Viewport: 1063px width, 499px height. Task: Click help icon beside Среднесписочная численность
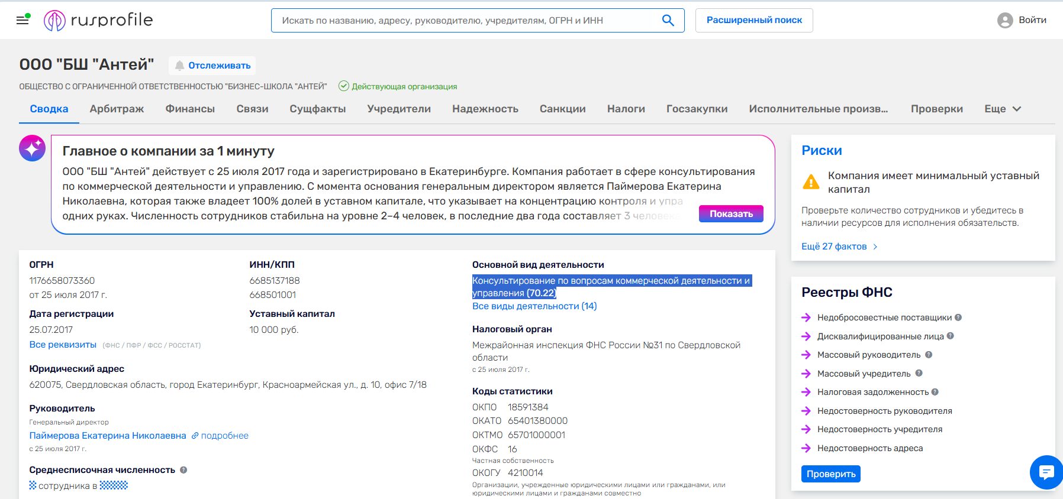pos(183,470)
